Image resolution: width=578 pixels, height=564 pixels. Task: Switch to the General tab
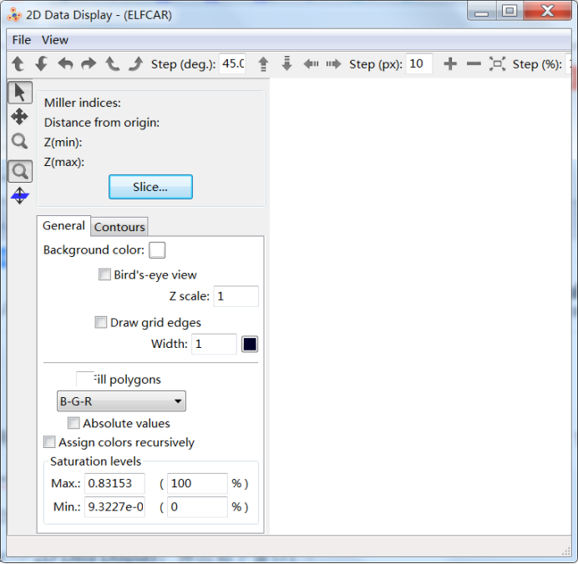[x=63, y=225]
